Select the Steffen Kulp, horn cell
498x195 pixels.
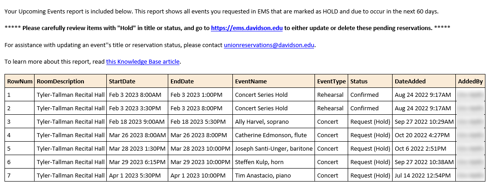(x=274, y=162)
